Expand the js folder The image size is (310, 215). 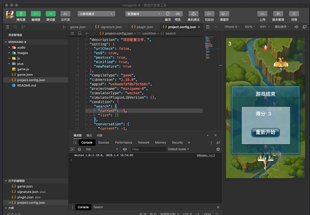[x=9, y=58]
